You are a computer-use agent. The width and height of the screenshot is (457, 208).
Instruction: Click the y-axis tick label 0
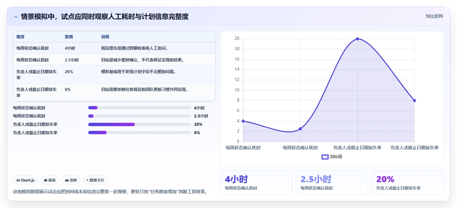pos(238,142)
